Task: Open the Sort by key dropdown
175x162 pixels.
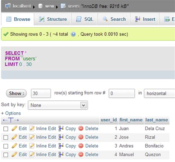Action: click(58, 105)
